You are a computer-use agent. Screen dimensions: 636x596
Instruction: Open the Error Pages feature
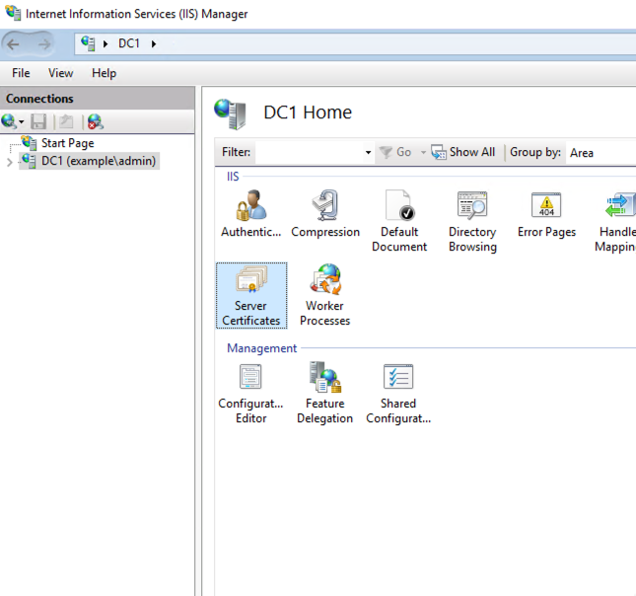tap(546, 214)
